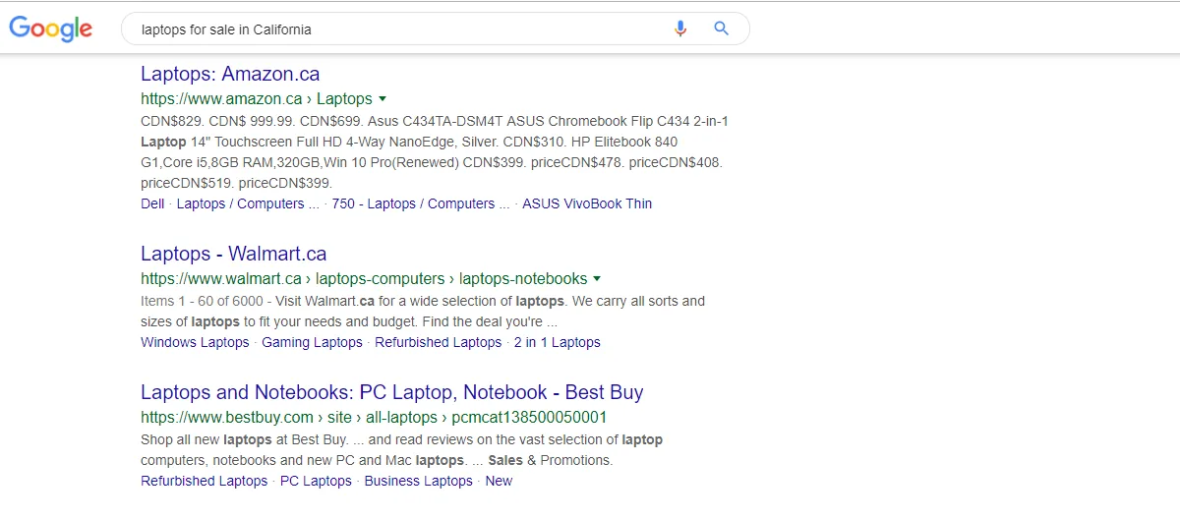Open Walmart's Refurbished Laptops sitelink
This screenshot has height=520, width=1180.
click(438, 342)
